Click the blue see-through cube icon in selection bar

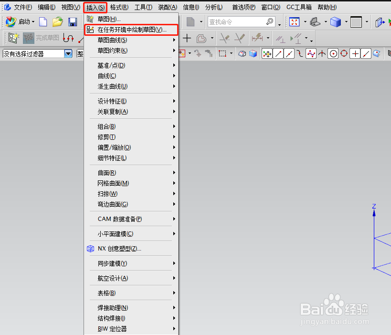(253, 53)
